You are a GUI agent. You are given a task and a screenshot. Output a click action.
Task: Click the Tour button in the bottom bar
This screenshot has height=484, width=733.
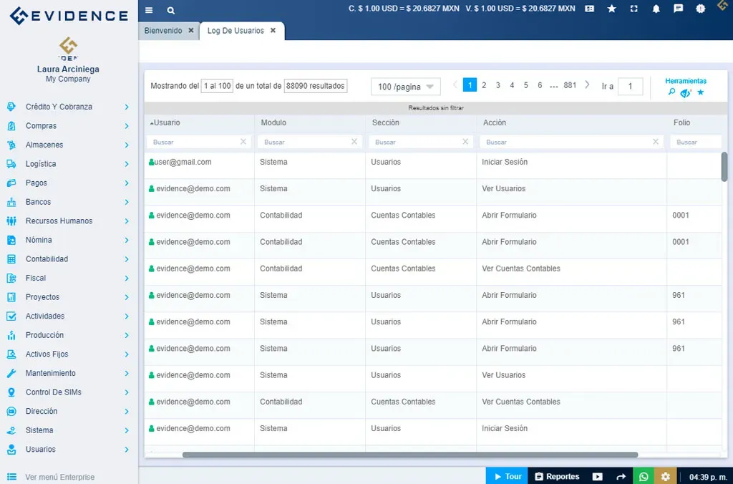pyautogui.click(x=506, y=475)
